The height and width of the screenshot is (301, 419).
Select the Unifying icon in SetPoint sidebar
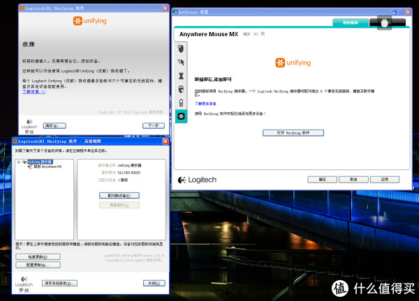(x=181, y=116)
